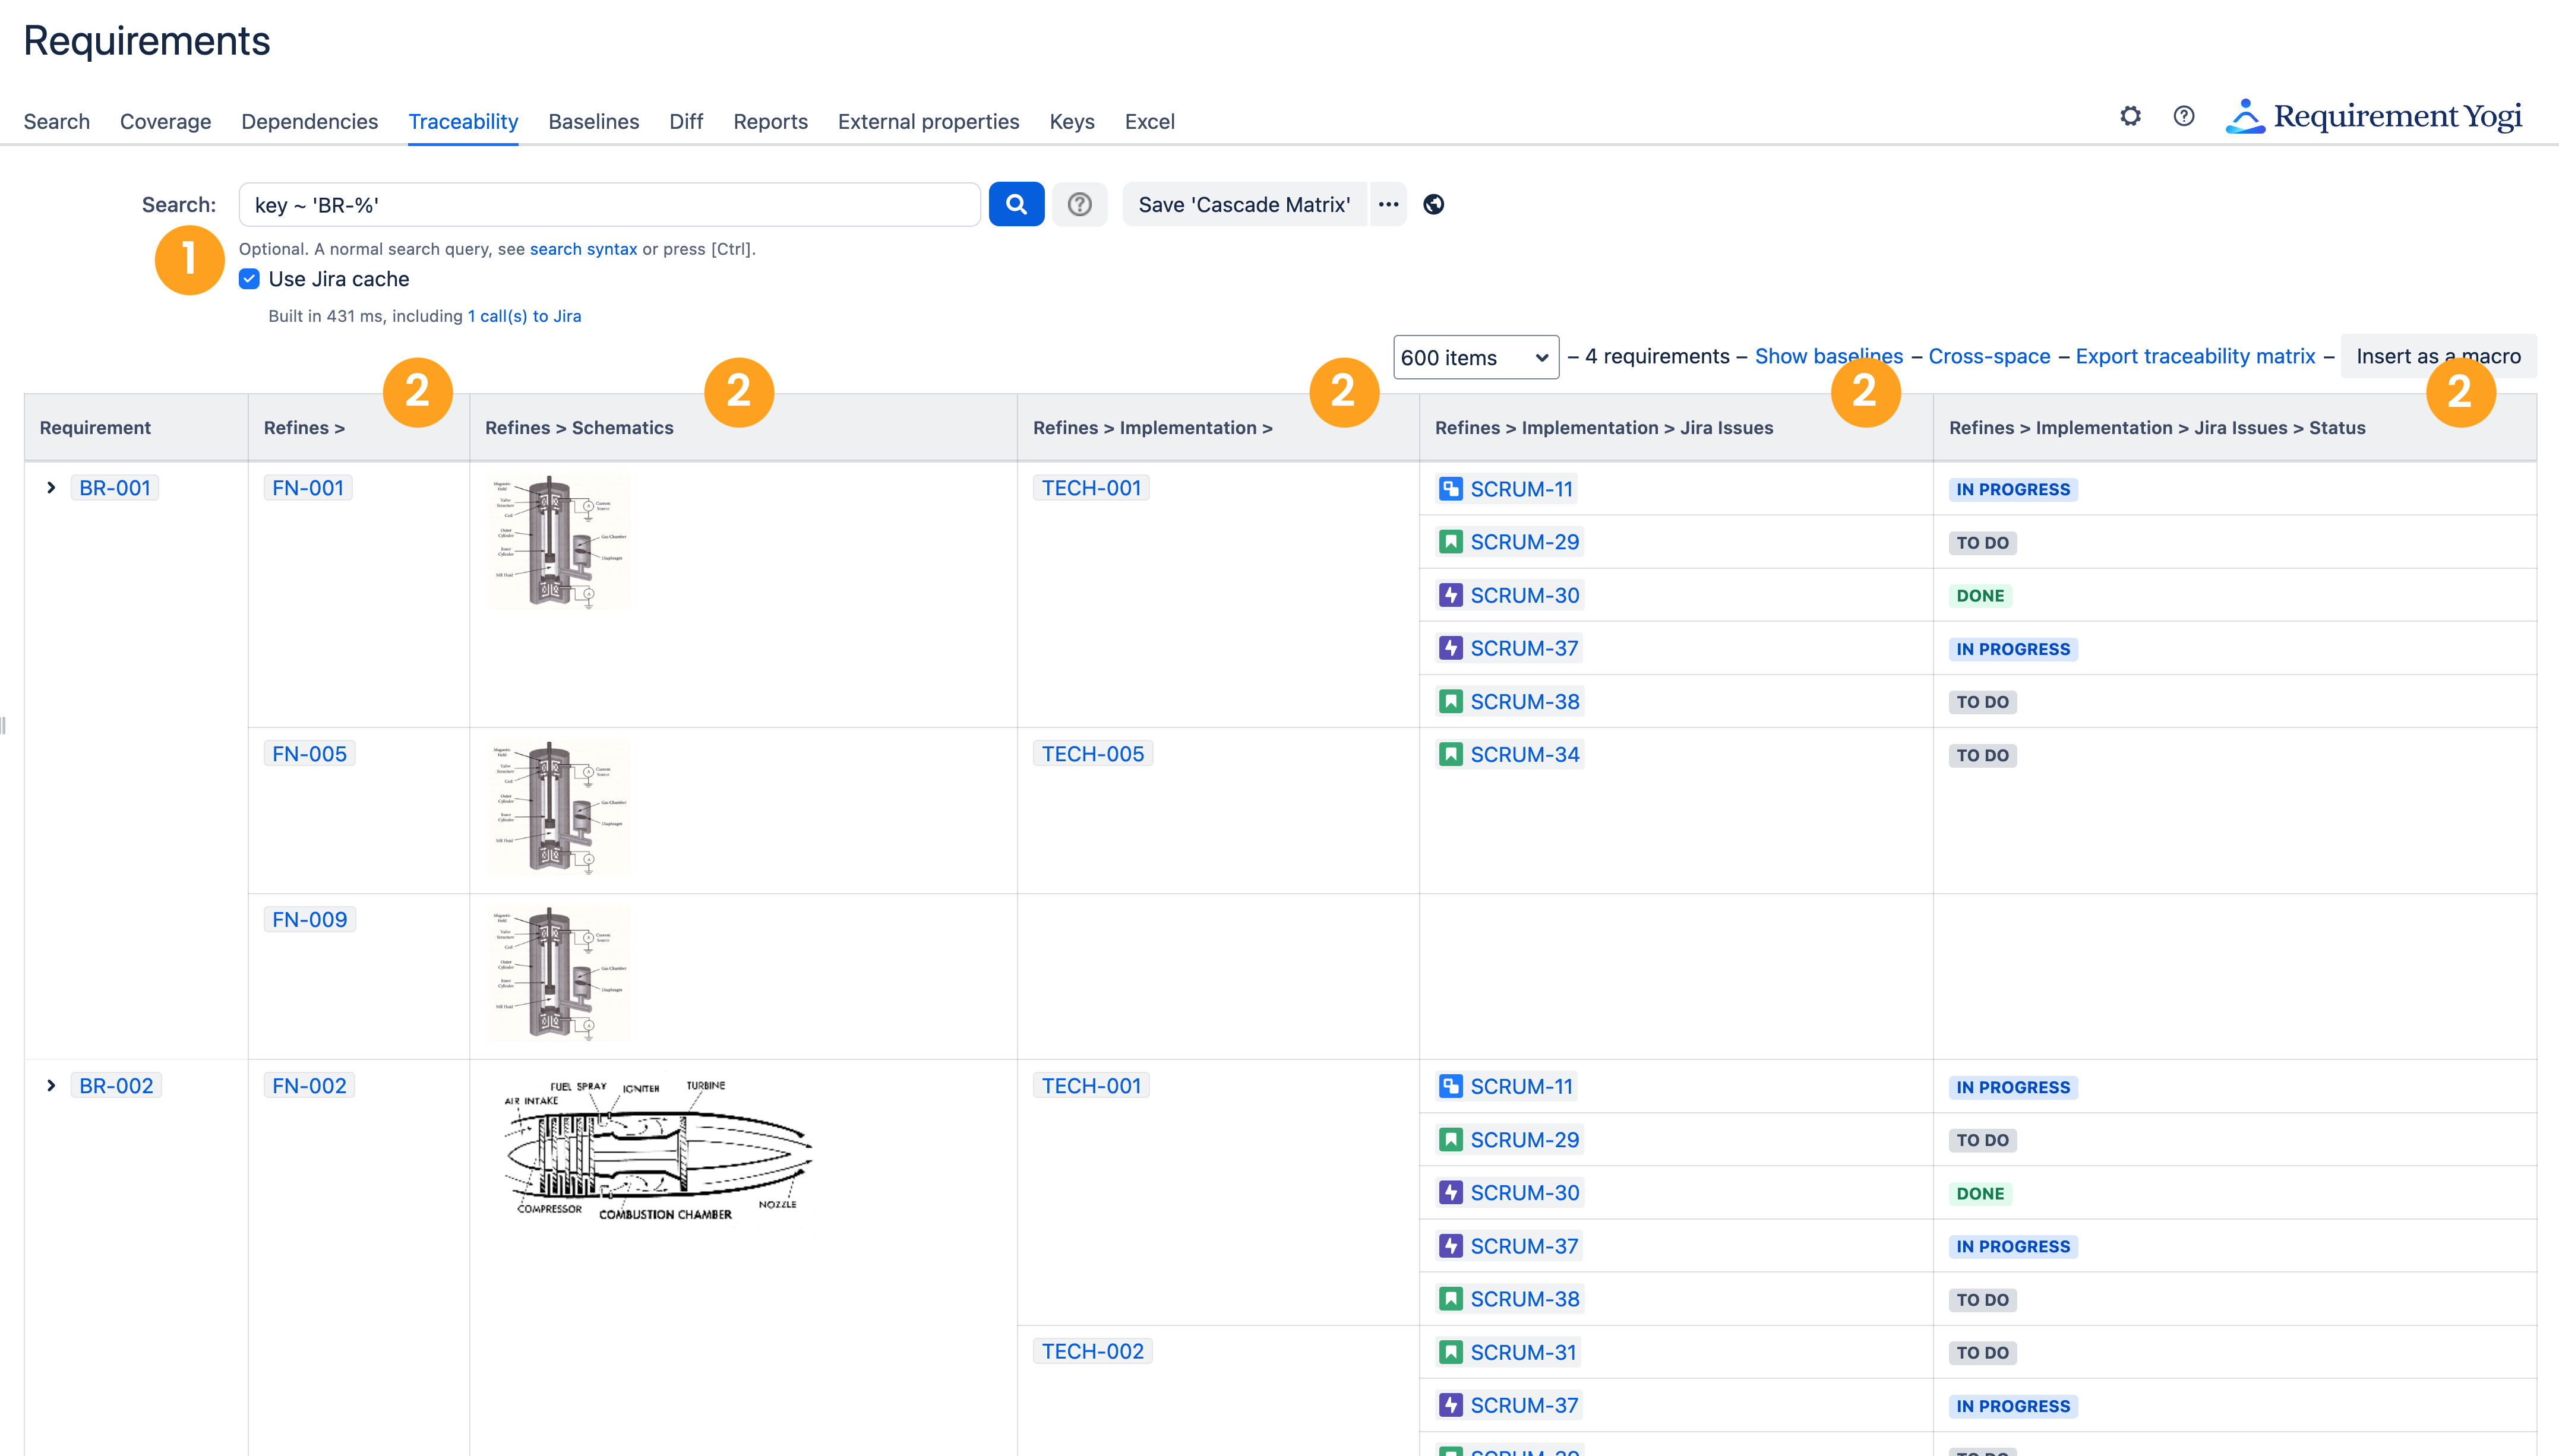2559x1456 pixels.
Task: Click the story icon next to SCRUM-34
Action: (x=1452, y=754)
